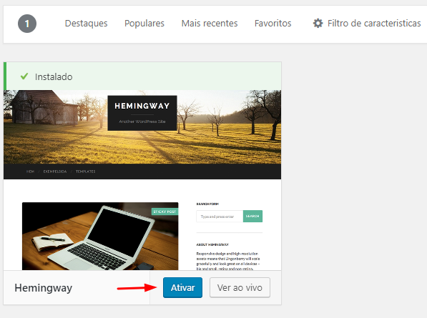Screen dimensions: 427x318
Task: Show the Mais recentes themes
Action: click(210, 24)
